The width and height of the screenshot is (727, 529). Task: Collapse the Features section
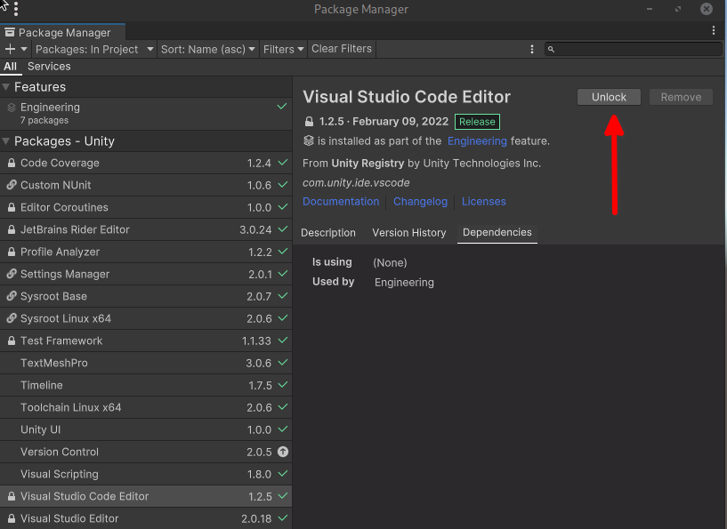[7, 87]
